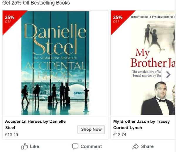Click the "My Brother Jason by Tracey Corbett-Lynch" title

pyautogui.click(x=141, y=124)
